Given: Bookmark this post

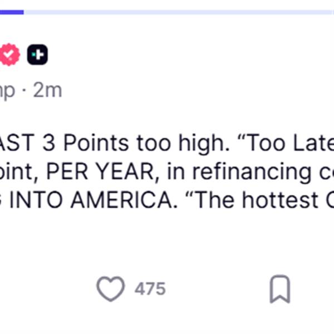Looking at the screenshot, I should (x=280, y=289).
